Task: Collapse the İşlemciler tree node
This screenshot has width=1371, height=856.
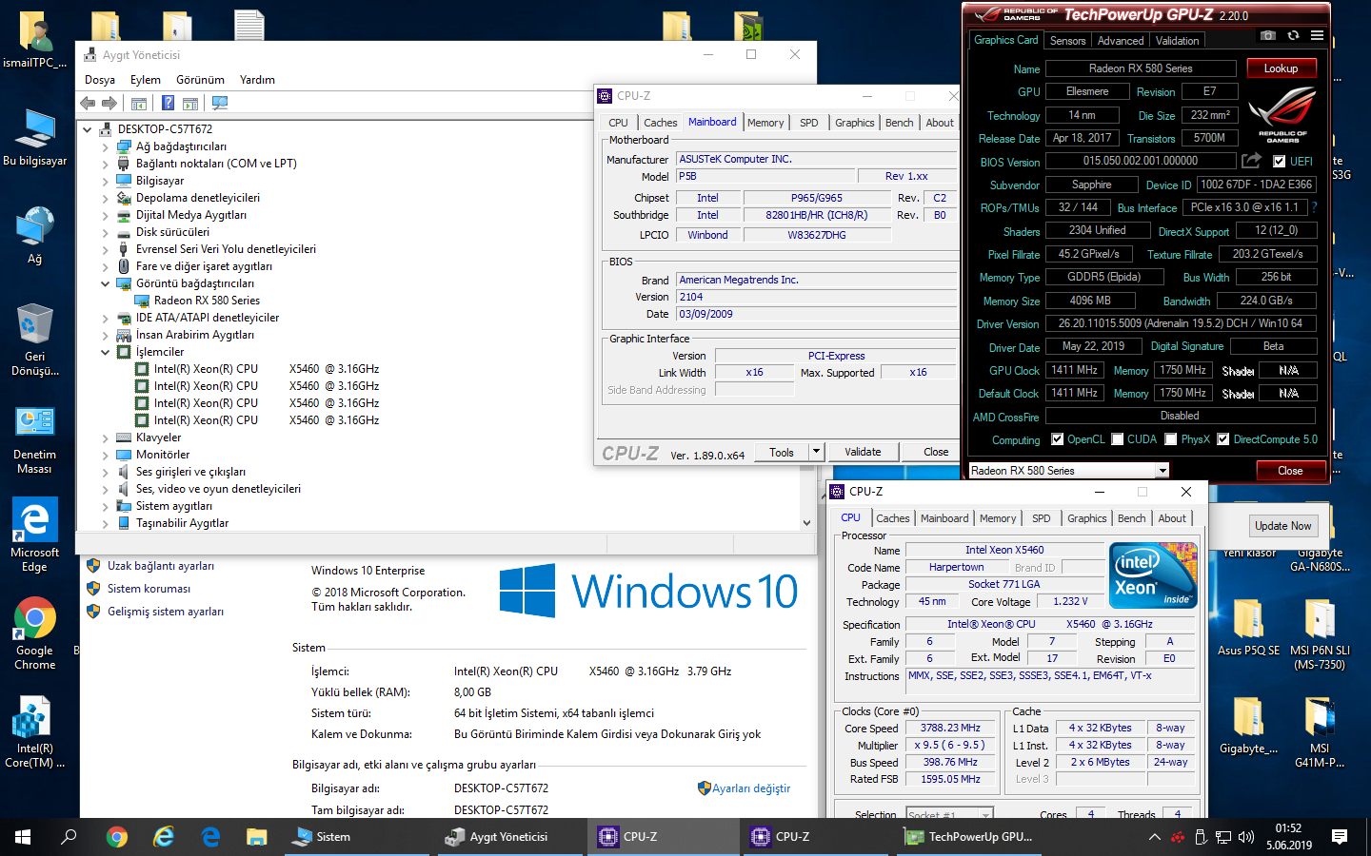Action: pos(105,352)
